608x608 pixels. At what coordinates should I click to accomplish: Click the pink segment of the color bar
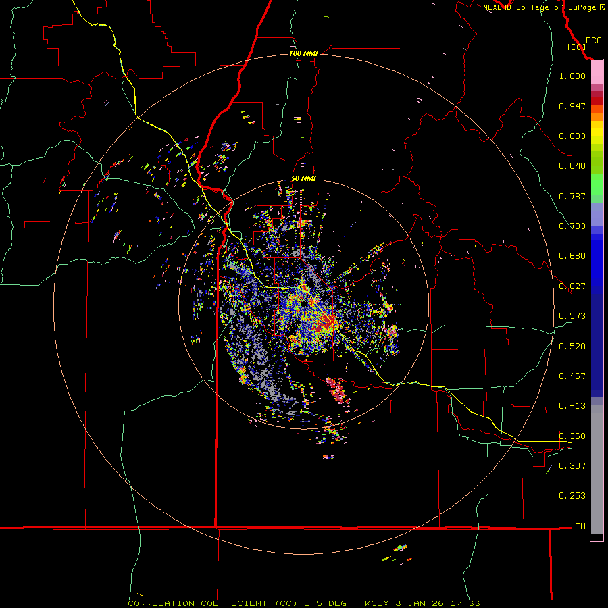coord(597,72)
